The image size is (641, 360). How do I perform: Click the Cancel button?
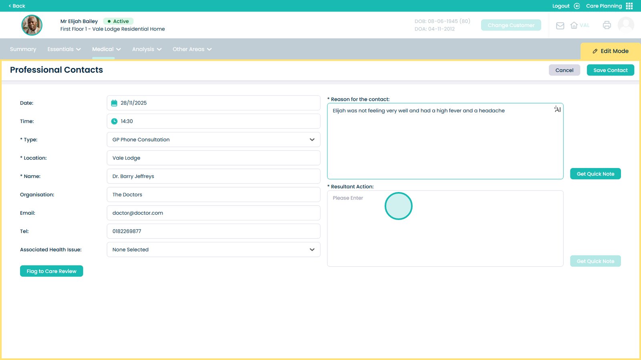pyautogui.click(x=564, y=70)
